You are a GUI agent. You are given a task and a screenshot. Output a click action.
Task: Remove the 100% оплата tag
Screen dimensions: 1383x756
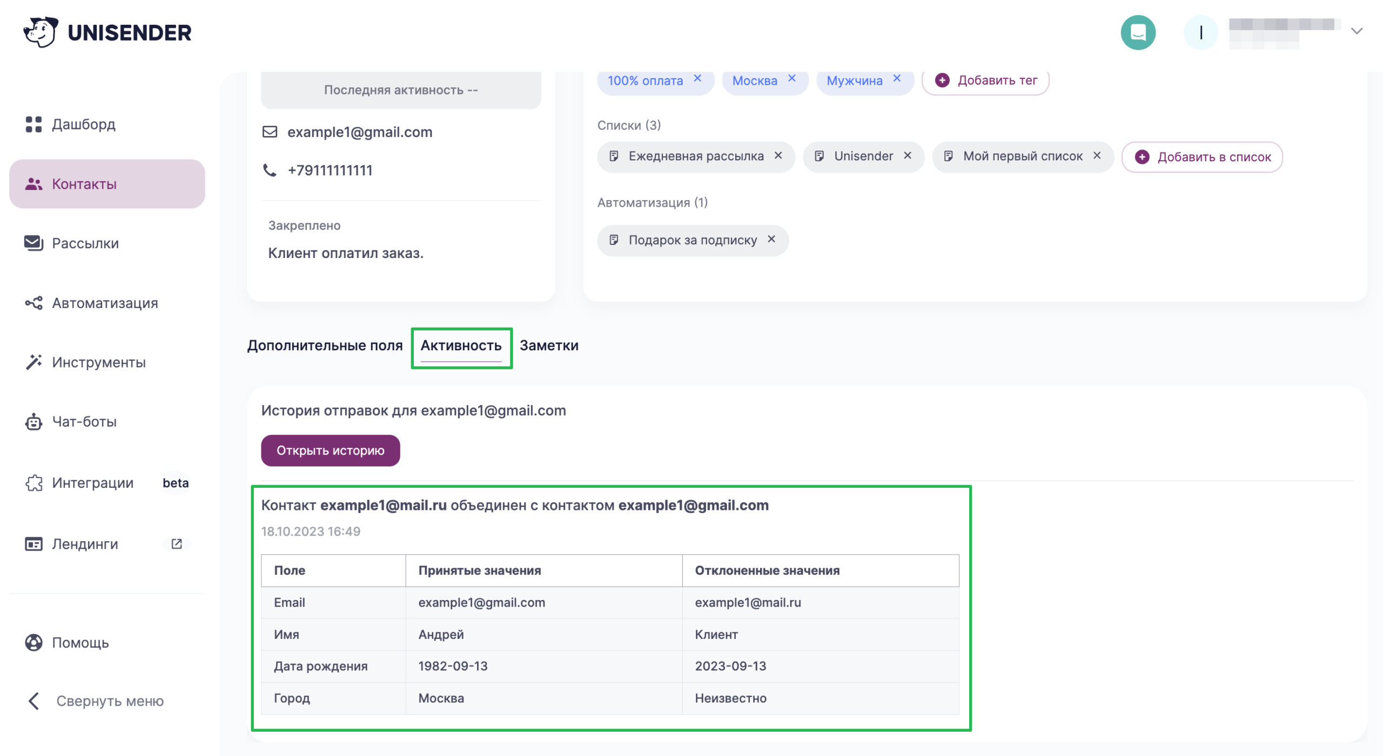pos(697,78)
